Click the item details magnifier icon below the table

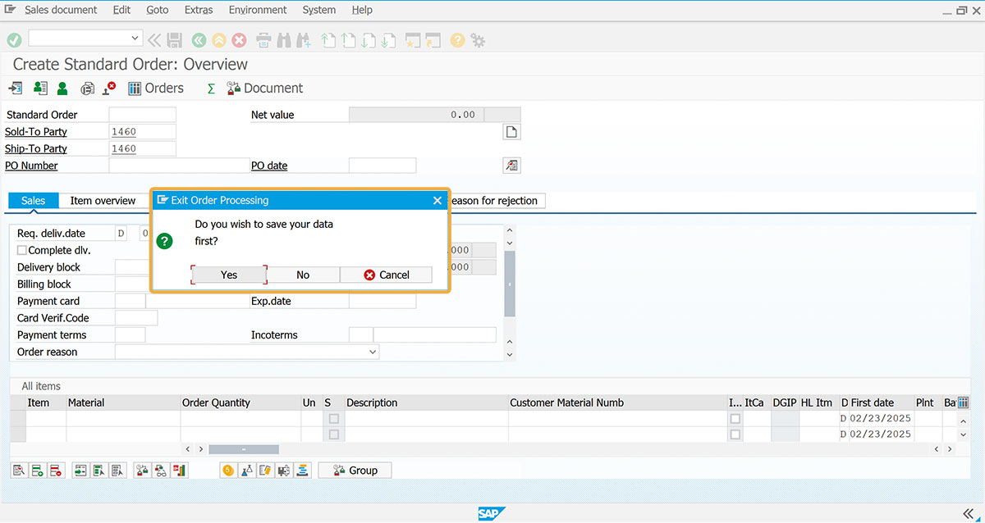(x=19, y=471)
